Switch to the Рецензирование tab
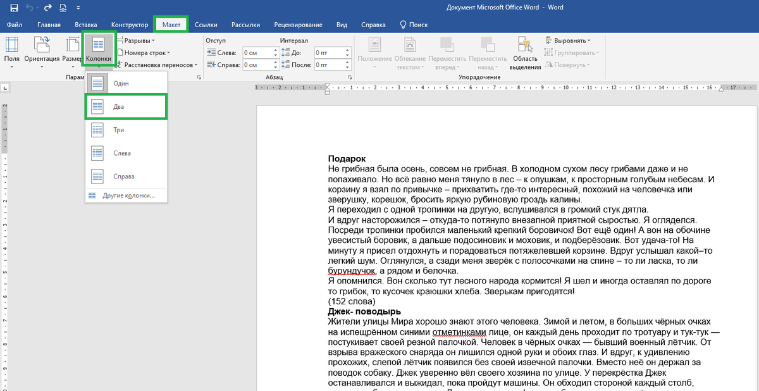This screenshot has height=391, width=759. point(298,25)
